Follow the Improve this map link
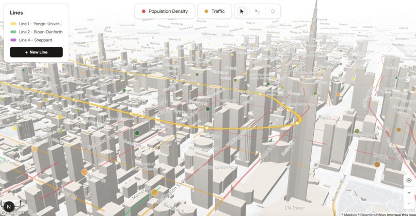 pos(401,214)
